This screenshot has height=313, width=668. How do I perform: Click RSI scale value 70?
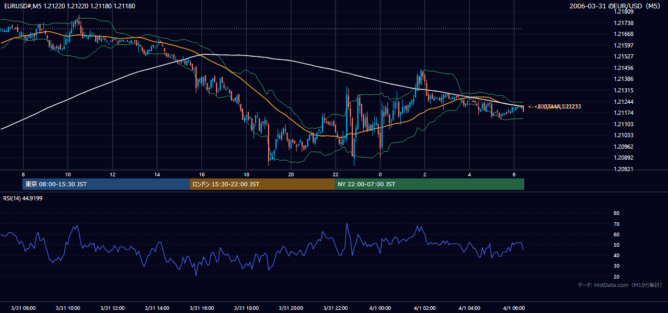[x=616, y=224]
